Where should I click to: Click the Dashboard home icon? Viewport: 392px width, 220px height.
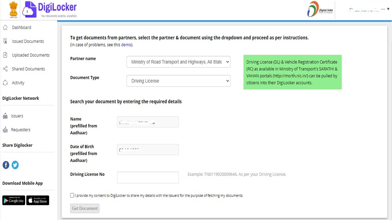5,27
